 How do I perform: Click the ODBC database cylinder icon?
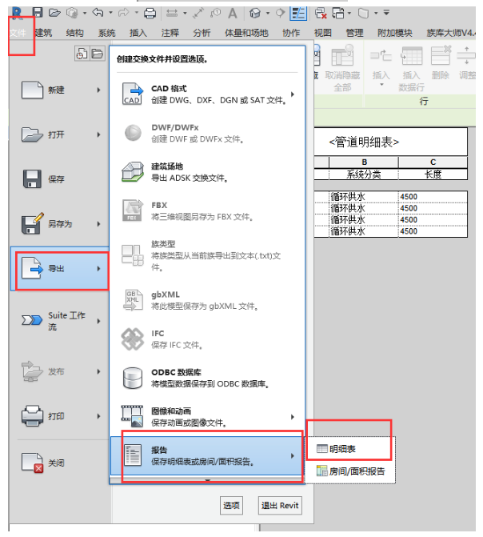click(133, 378)
